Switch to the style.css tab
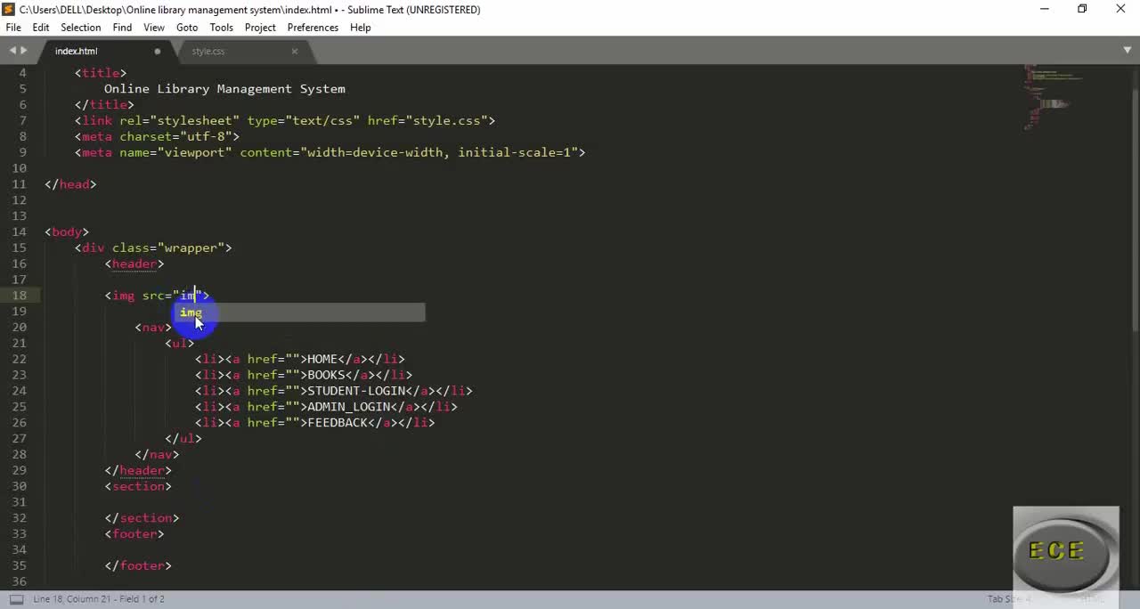 [208, 52]
